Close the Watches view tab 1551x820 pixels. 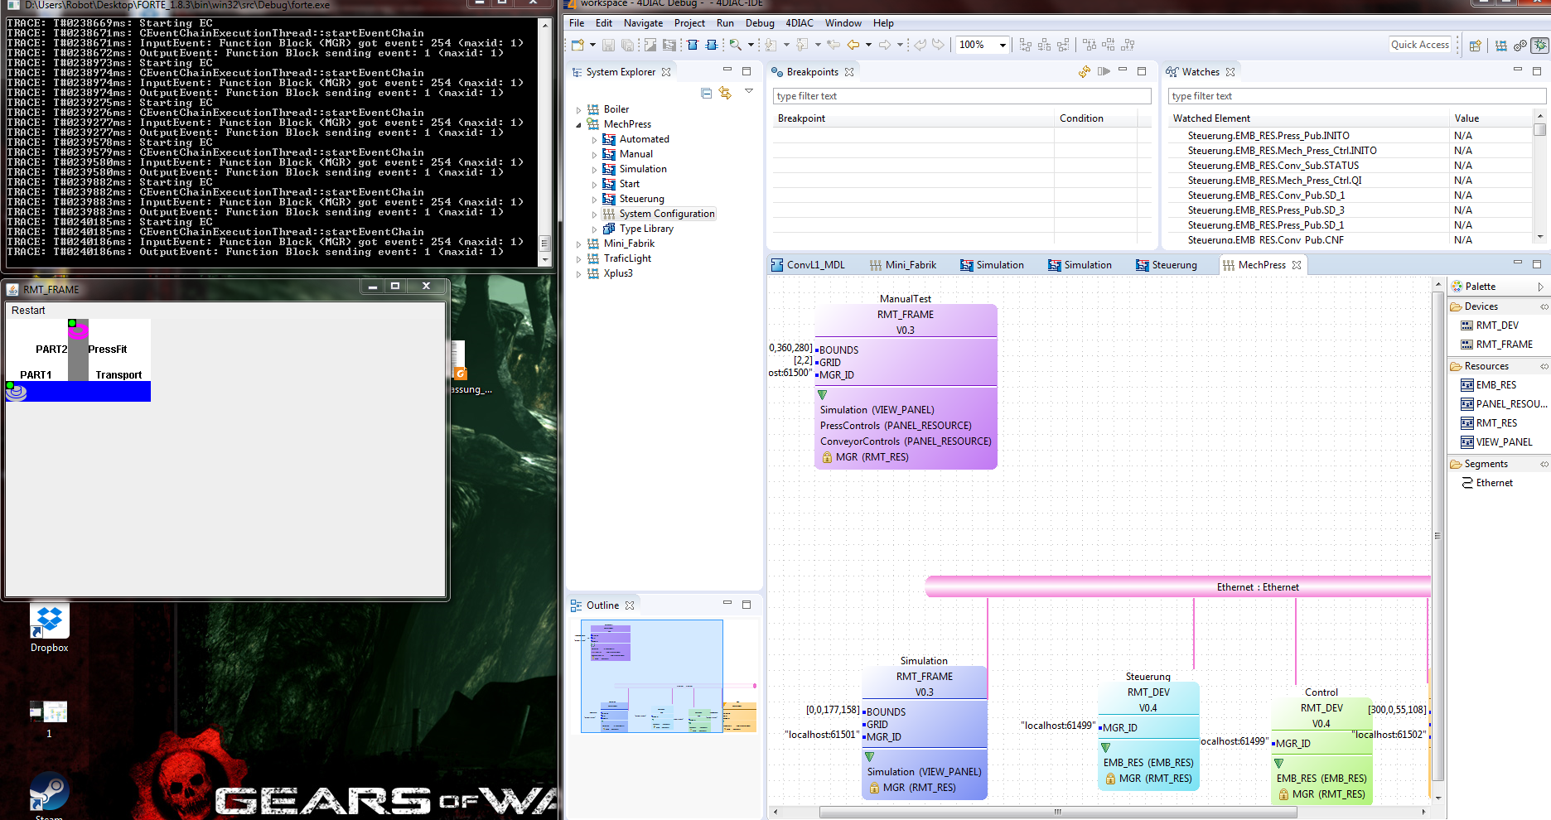1230,72
